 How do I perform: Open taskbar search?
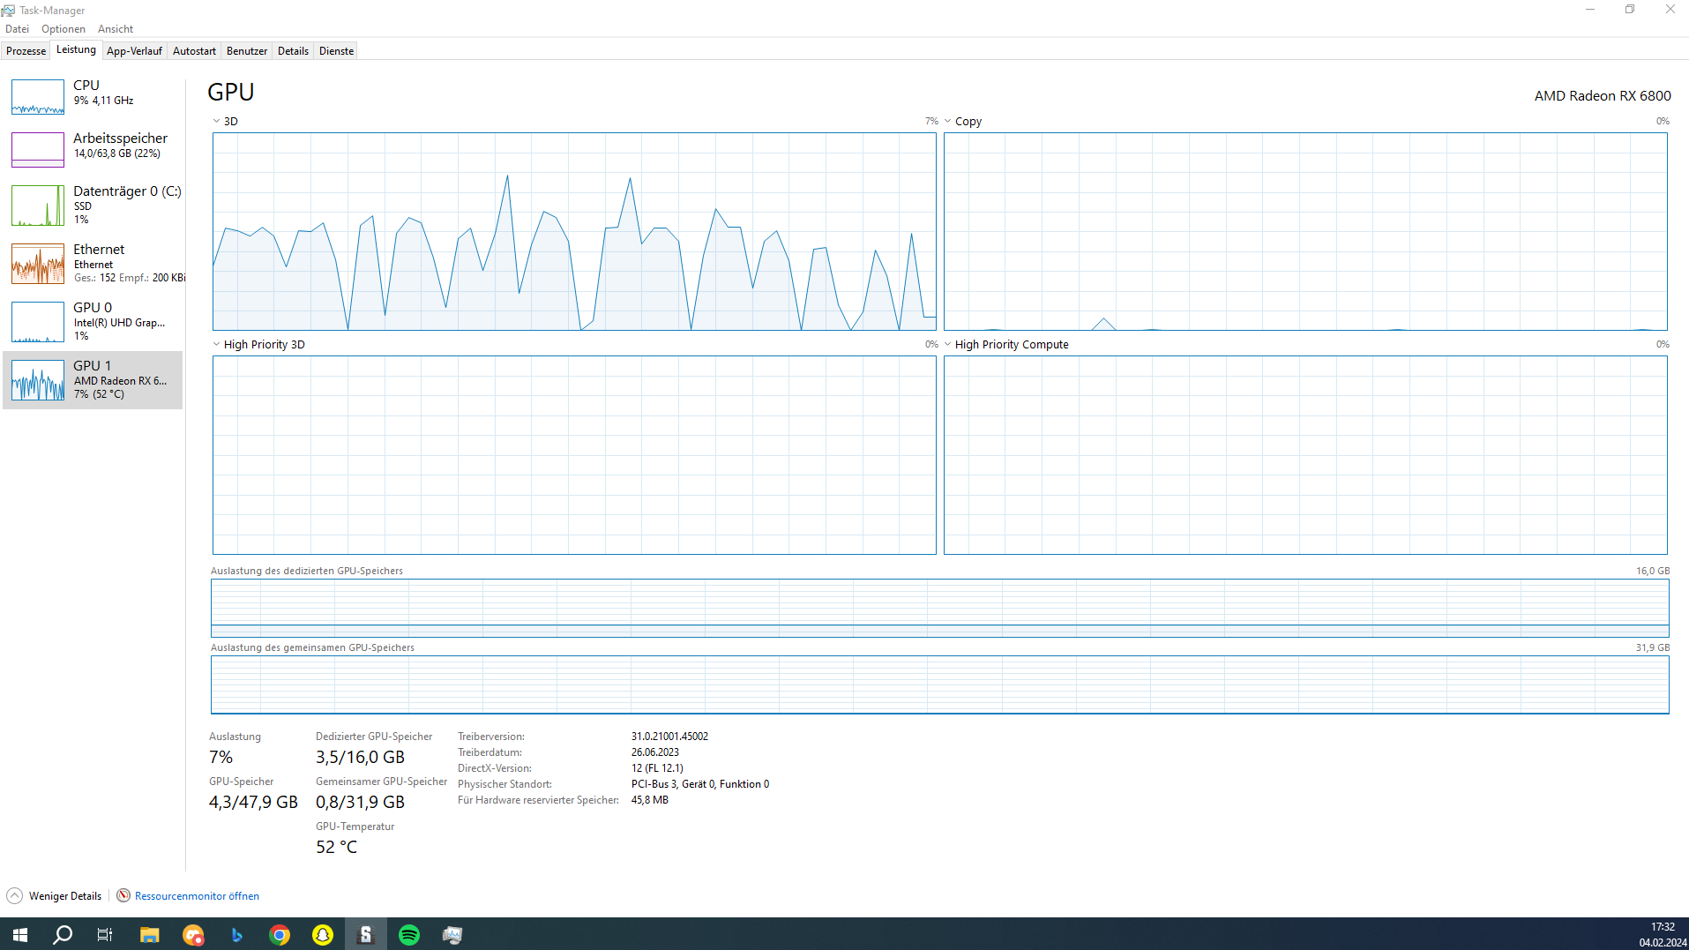63,934
